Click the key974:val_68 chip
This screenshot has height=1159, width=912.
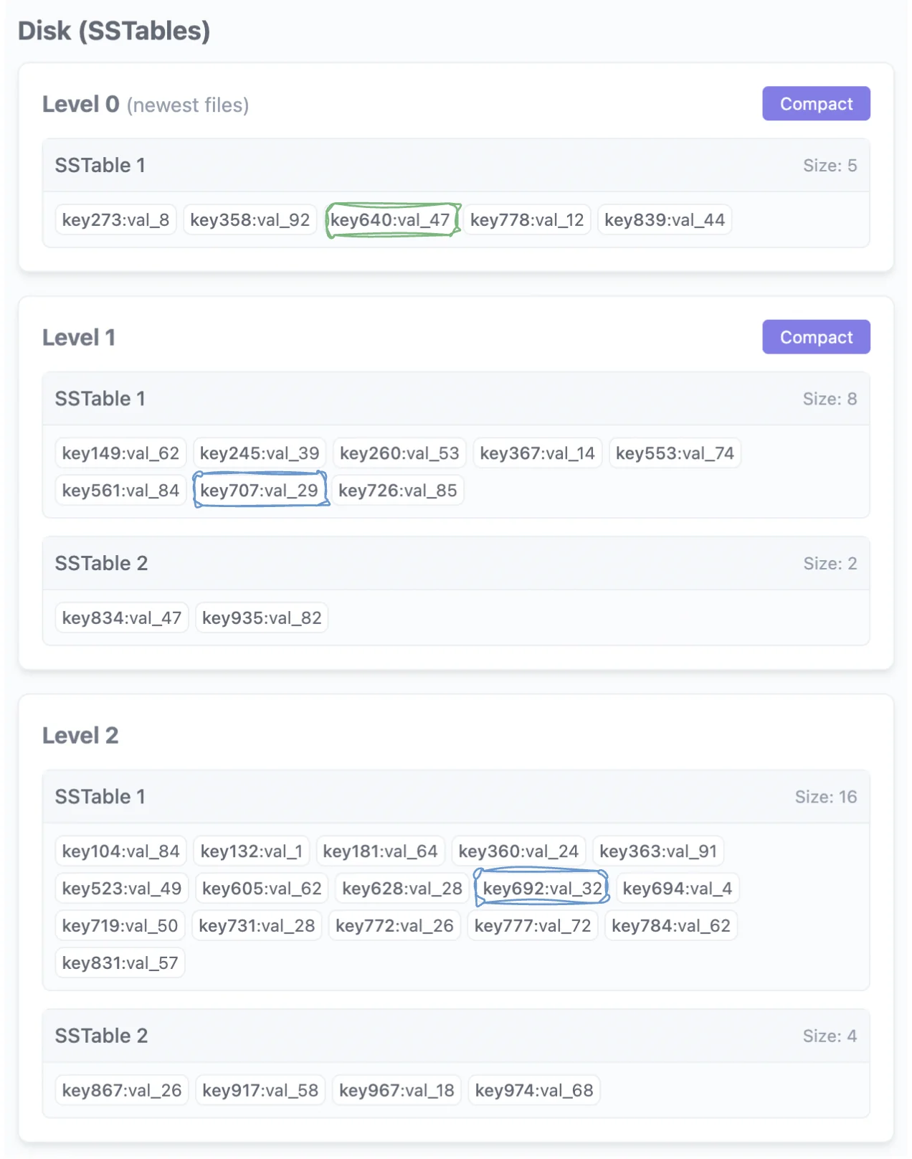(x=533, y=1091)
